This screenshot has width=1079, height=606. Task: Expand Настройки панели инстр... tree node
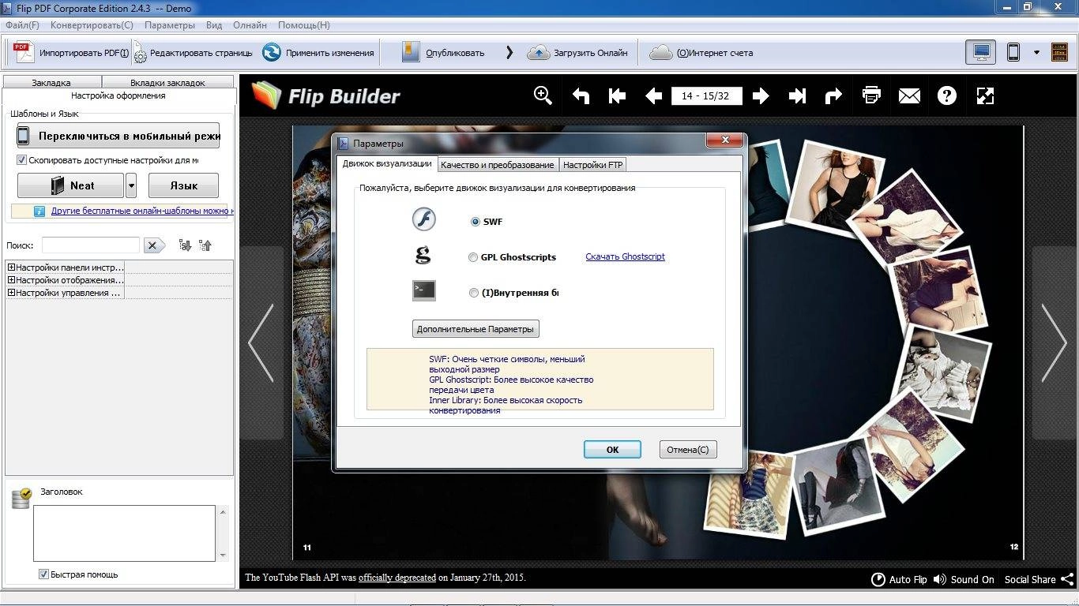(11, 267)
